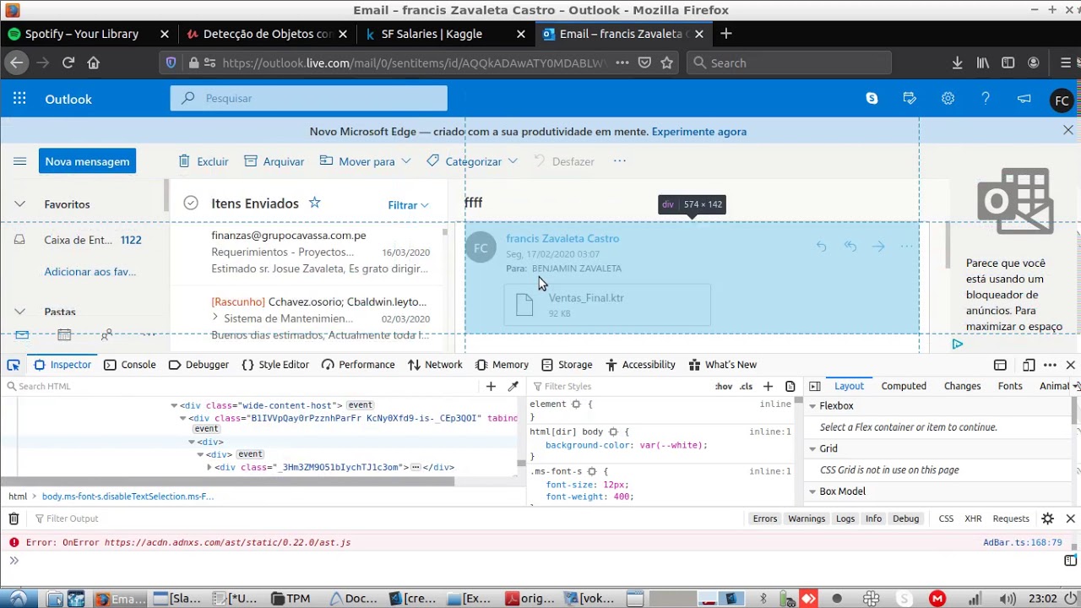Open the Skype icon in Outlook header

tap(872, 99)
